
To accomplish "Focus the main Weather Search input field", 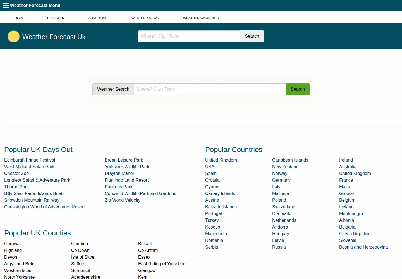I will tap(210, 89).
